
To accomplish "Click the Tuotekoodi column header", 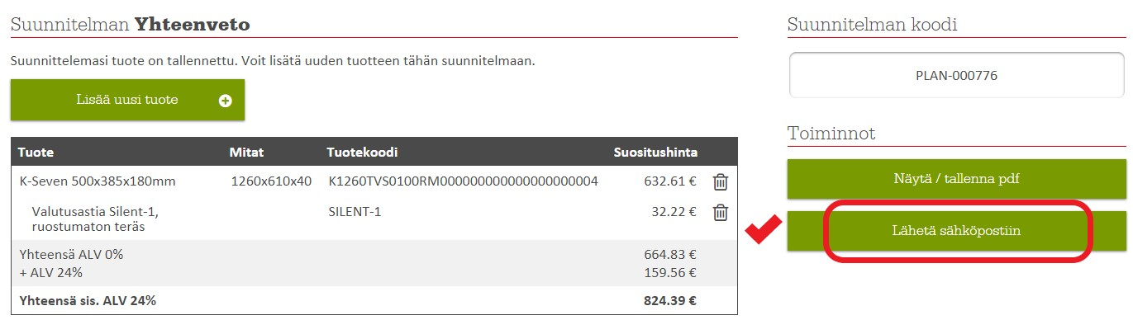I will tap(363, 153).
